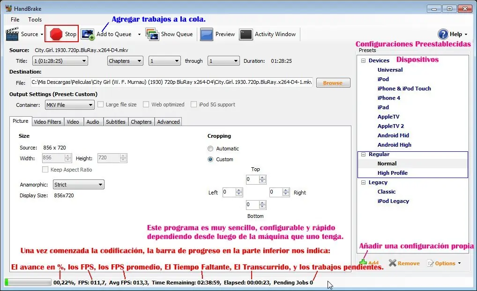Select the Normal preset

[x=387, y=164]
